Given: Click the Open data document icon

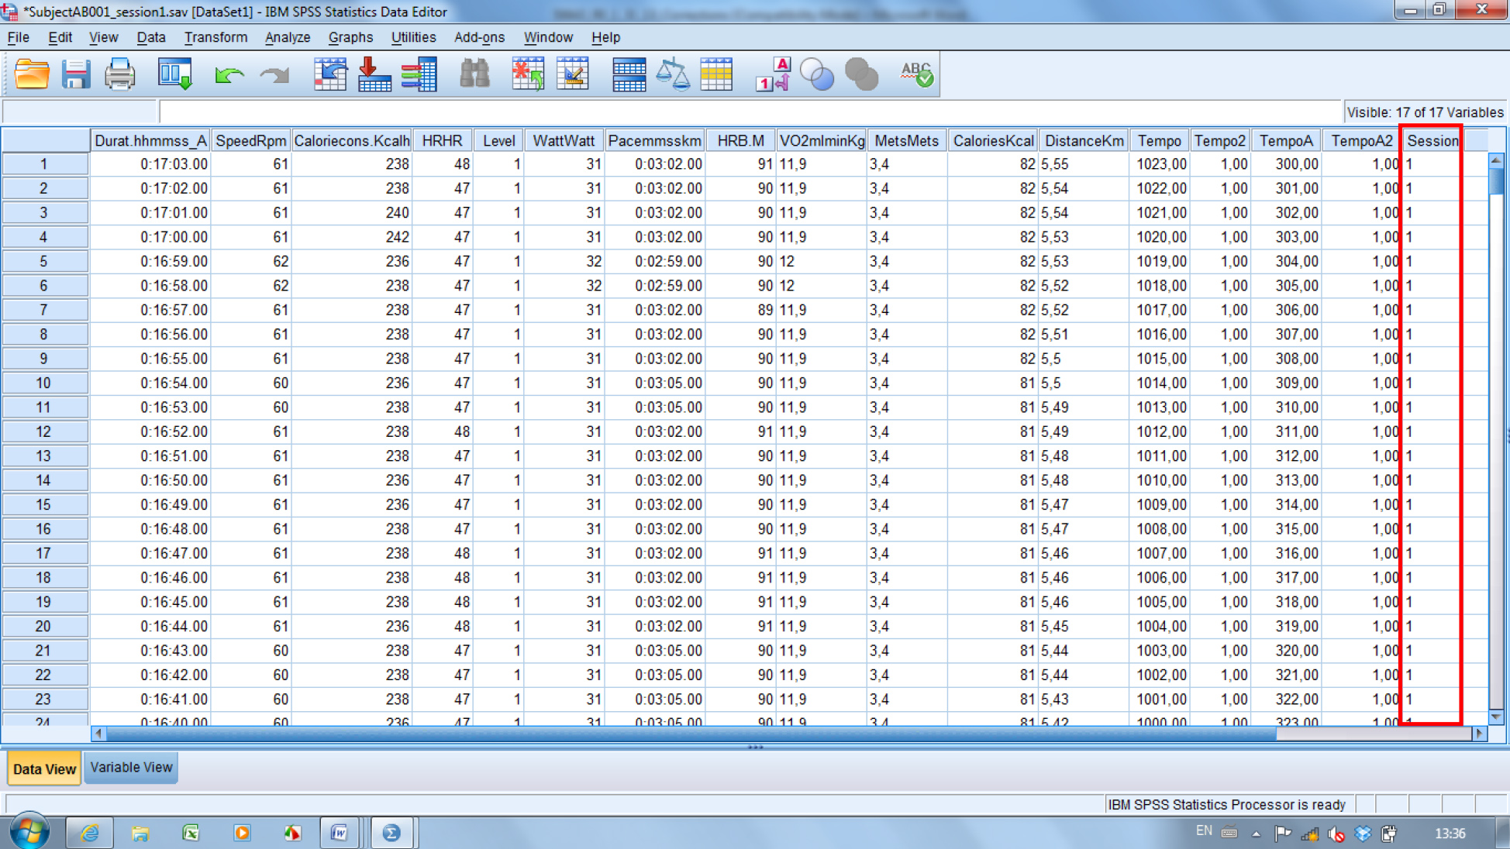Looking at the screenshot, I should tap(32, 74).
